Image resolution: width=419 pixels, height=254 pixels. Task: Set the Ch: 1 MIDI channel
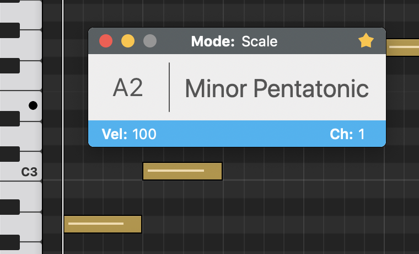347,134
